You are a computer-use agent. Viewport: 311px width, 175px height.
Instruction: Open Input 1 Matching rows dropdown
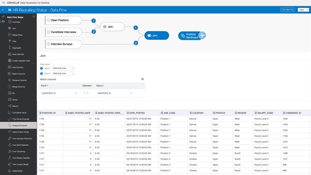(64, 68)
